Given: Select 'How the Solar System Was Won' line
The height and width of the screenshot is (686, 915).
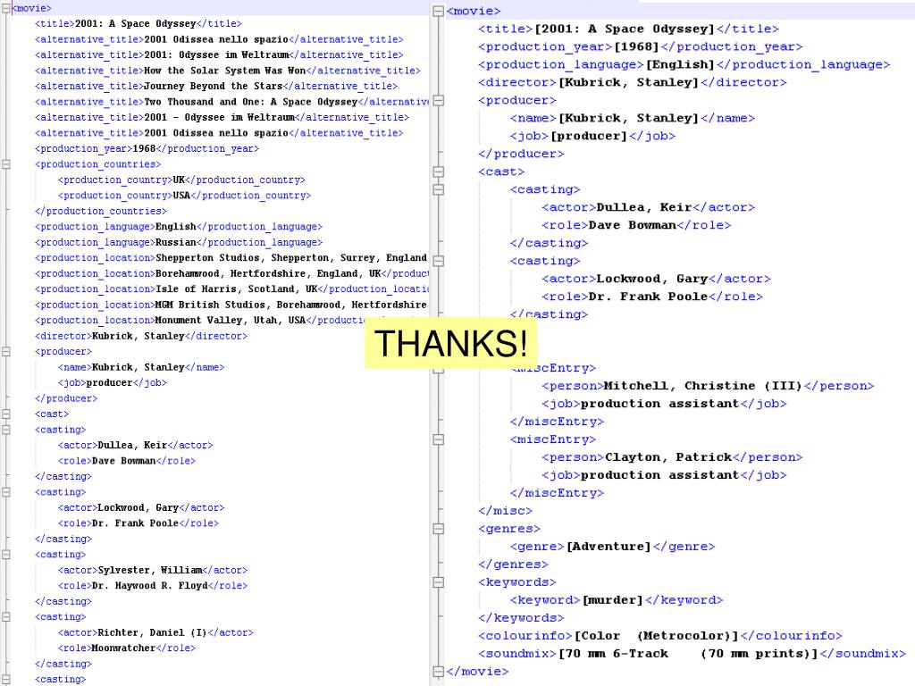Looking at the screenshot, I should pyautogui.click(x=228, y=71).
